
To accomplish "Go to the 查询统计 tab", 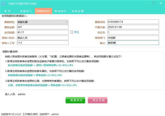I will [x=60, y=11].
